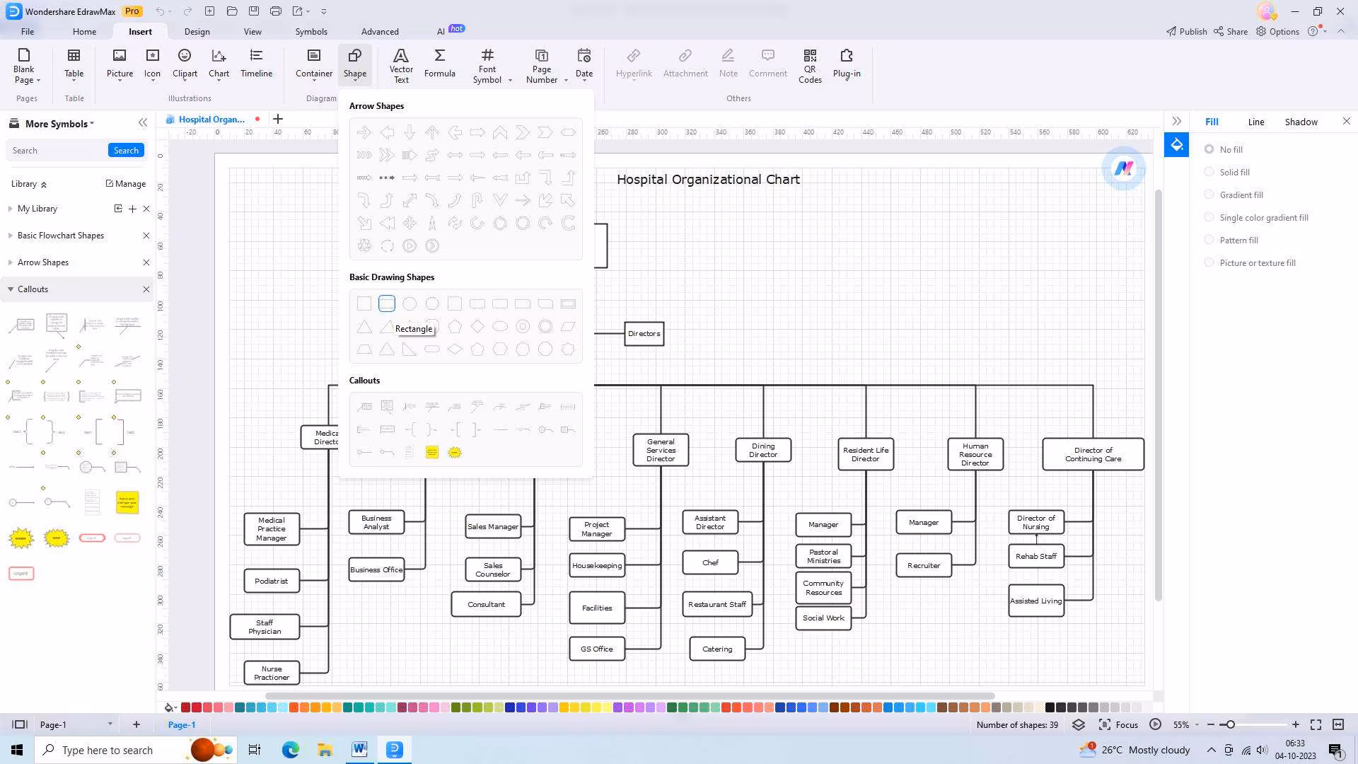Click the Search button in symbols panel

click(126, 151)
